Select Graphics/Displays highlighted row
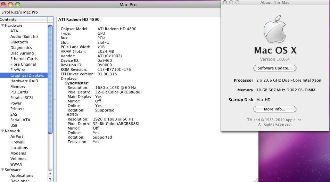 pos(24,75)
